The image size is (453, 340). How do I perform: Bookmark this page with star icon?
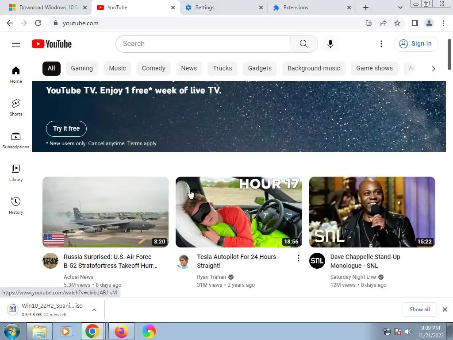(397, 23)
